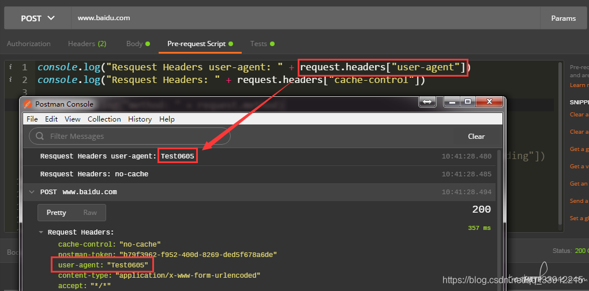Screen dimensions: 589x291
Task: Click the 200 status code in console
Action: coord(481,210)
